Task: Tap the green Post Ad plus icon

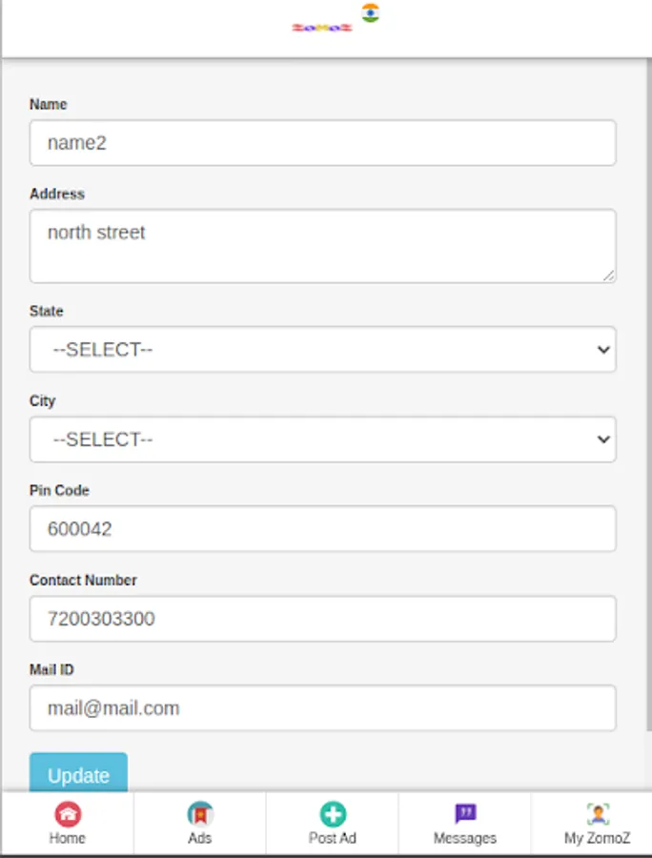Action: (x=333, y=814)
